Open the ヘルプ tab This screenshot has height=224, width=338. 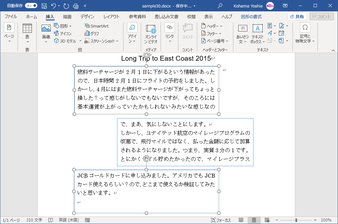point(227,17)
